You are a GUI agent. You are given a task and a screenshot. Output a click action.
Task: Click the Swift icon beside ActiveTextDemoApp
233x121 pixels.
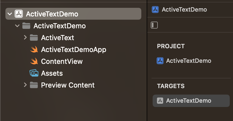pyautogui.click(x=34, y=50)
